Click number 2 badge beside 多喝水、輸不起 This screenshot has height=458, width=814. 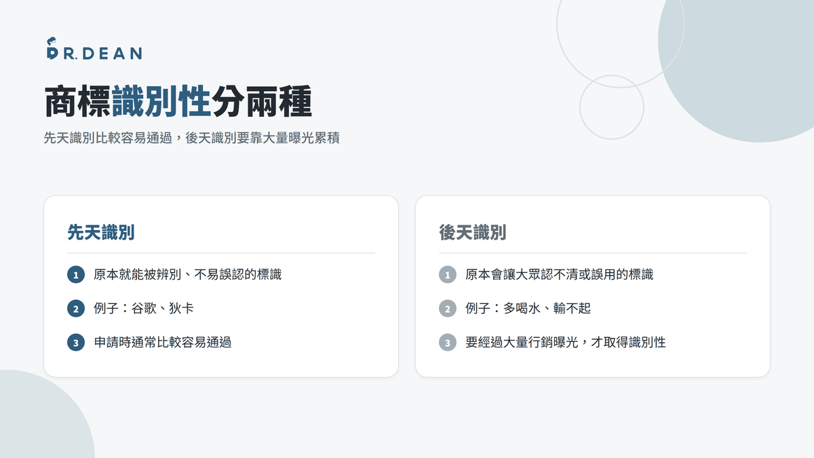(x=447, y=309)
